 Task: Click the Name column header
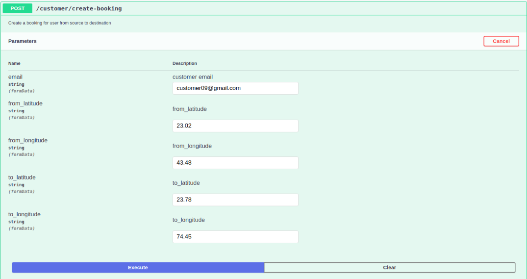coord(14,63)
